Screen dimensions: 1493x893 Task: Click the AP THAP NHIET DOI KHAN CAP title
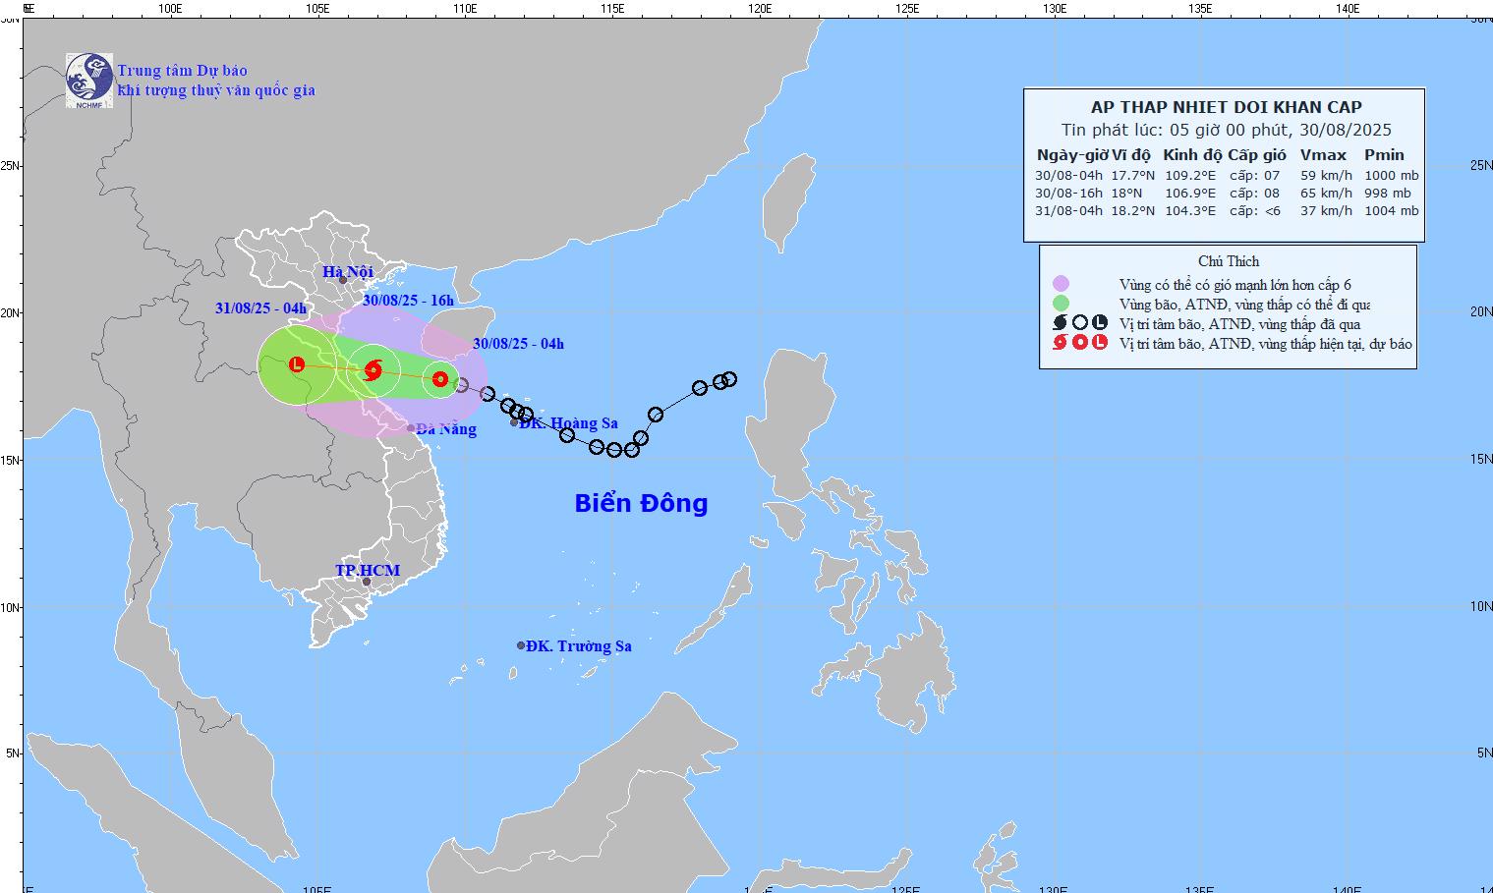click(1226, 108)
